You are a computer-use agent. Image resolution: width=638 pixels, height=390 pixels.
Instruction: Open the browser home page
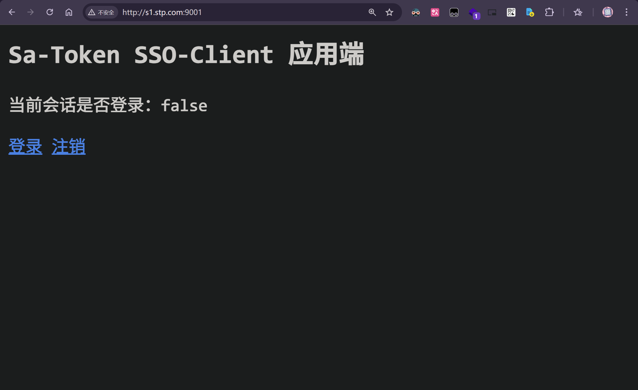(69, 12)
